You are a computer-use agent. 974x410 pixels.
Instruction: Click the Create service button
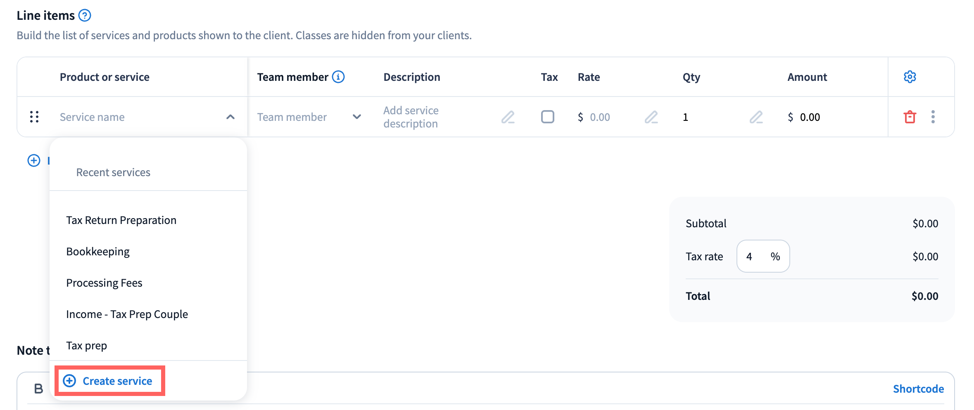pos(110,381)
